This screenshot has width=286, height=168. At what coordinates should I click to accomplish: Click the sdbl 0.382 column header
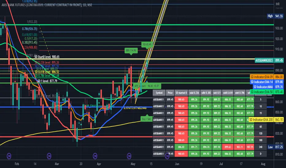(x=206, y=93)
